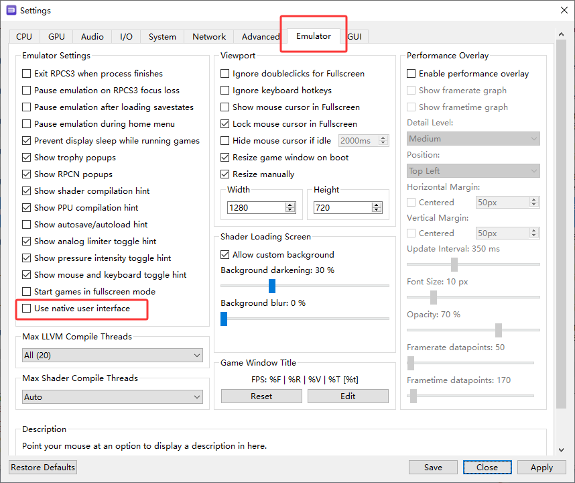Go to the I/O tab
Image resolution: width=575 pixels, height=483 pixels.
pos(126,37)
